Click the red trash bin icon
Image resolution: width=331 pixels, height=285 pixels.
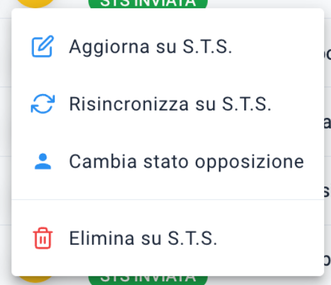(x=43, y=238)
